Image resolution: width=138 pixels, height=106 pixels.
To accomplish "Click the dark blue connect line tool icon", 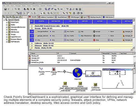I will click(64, 13).
